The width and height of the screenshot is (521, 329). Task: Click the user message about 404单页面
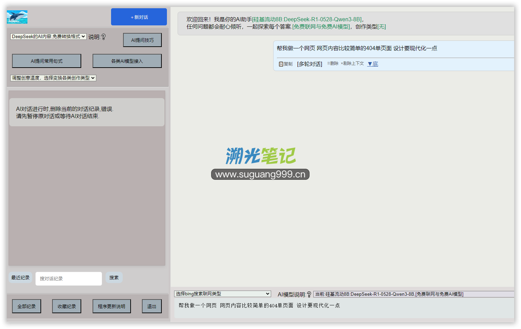click(357, 48)
